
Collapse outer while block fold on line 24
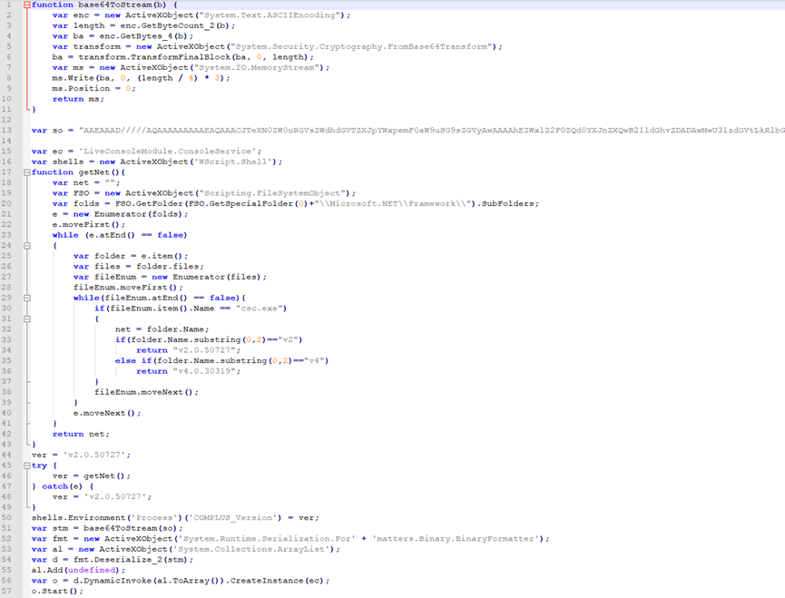pyautogui.click(x=27, y=246)
